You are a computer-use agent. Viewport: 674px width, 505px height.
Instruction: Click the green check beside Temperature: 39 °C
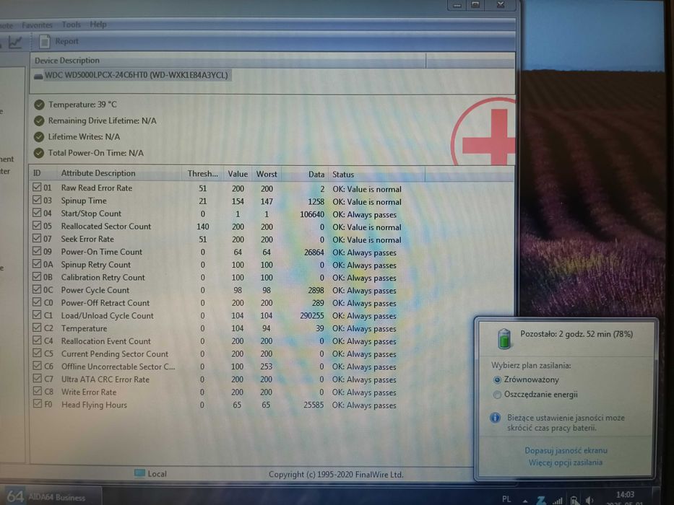tap(39, 105)
